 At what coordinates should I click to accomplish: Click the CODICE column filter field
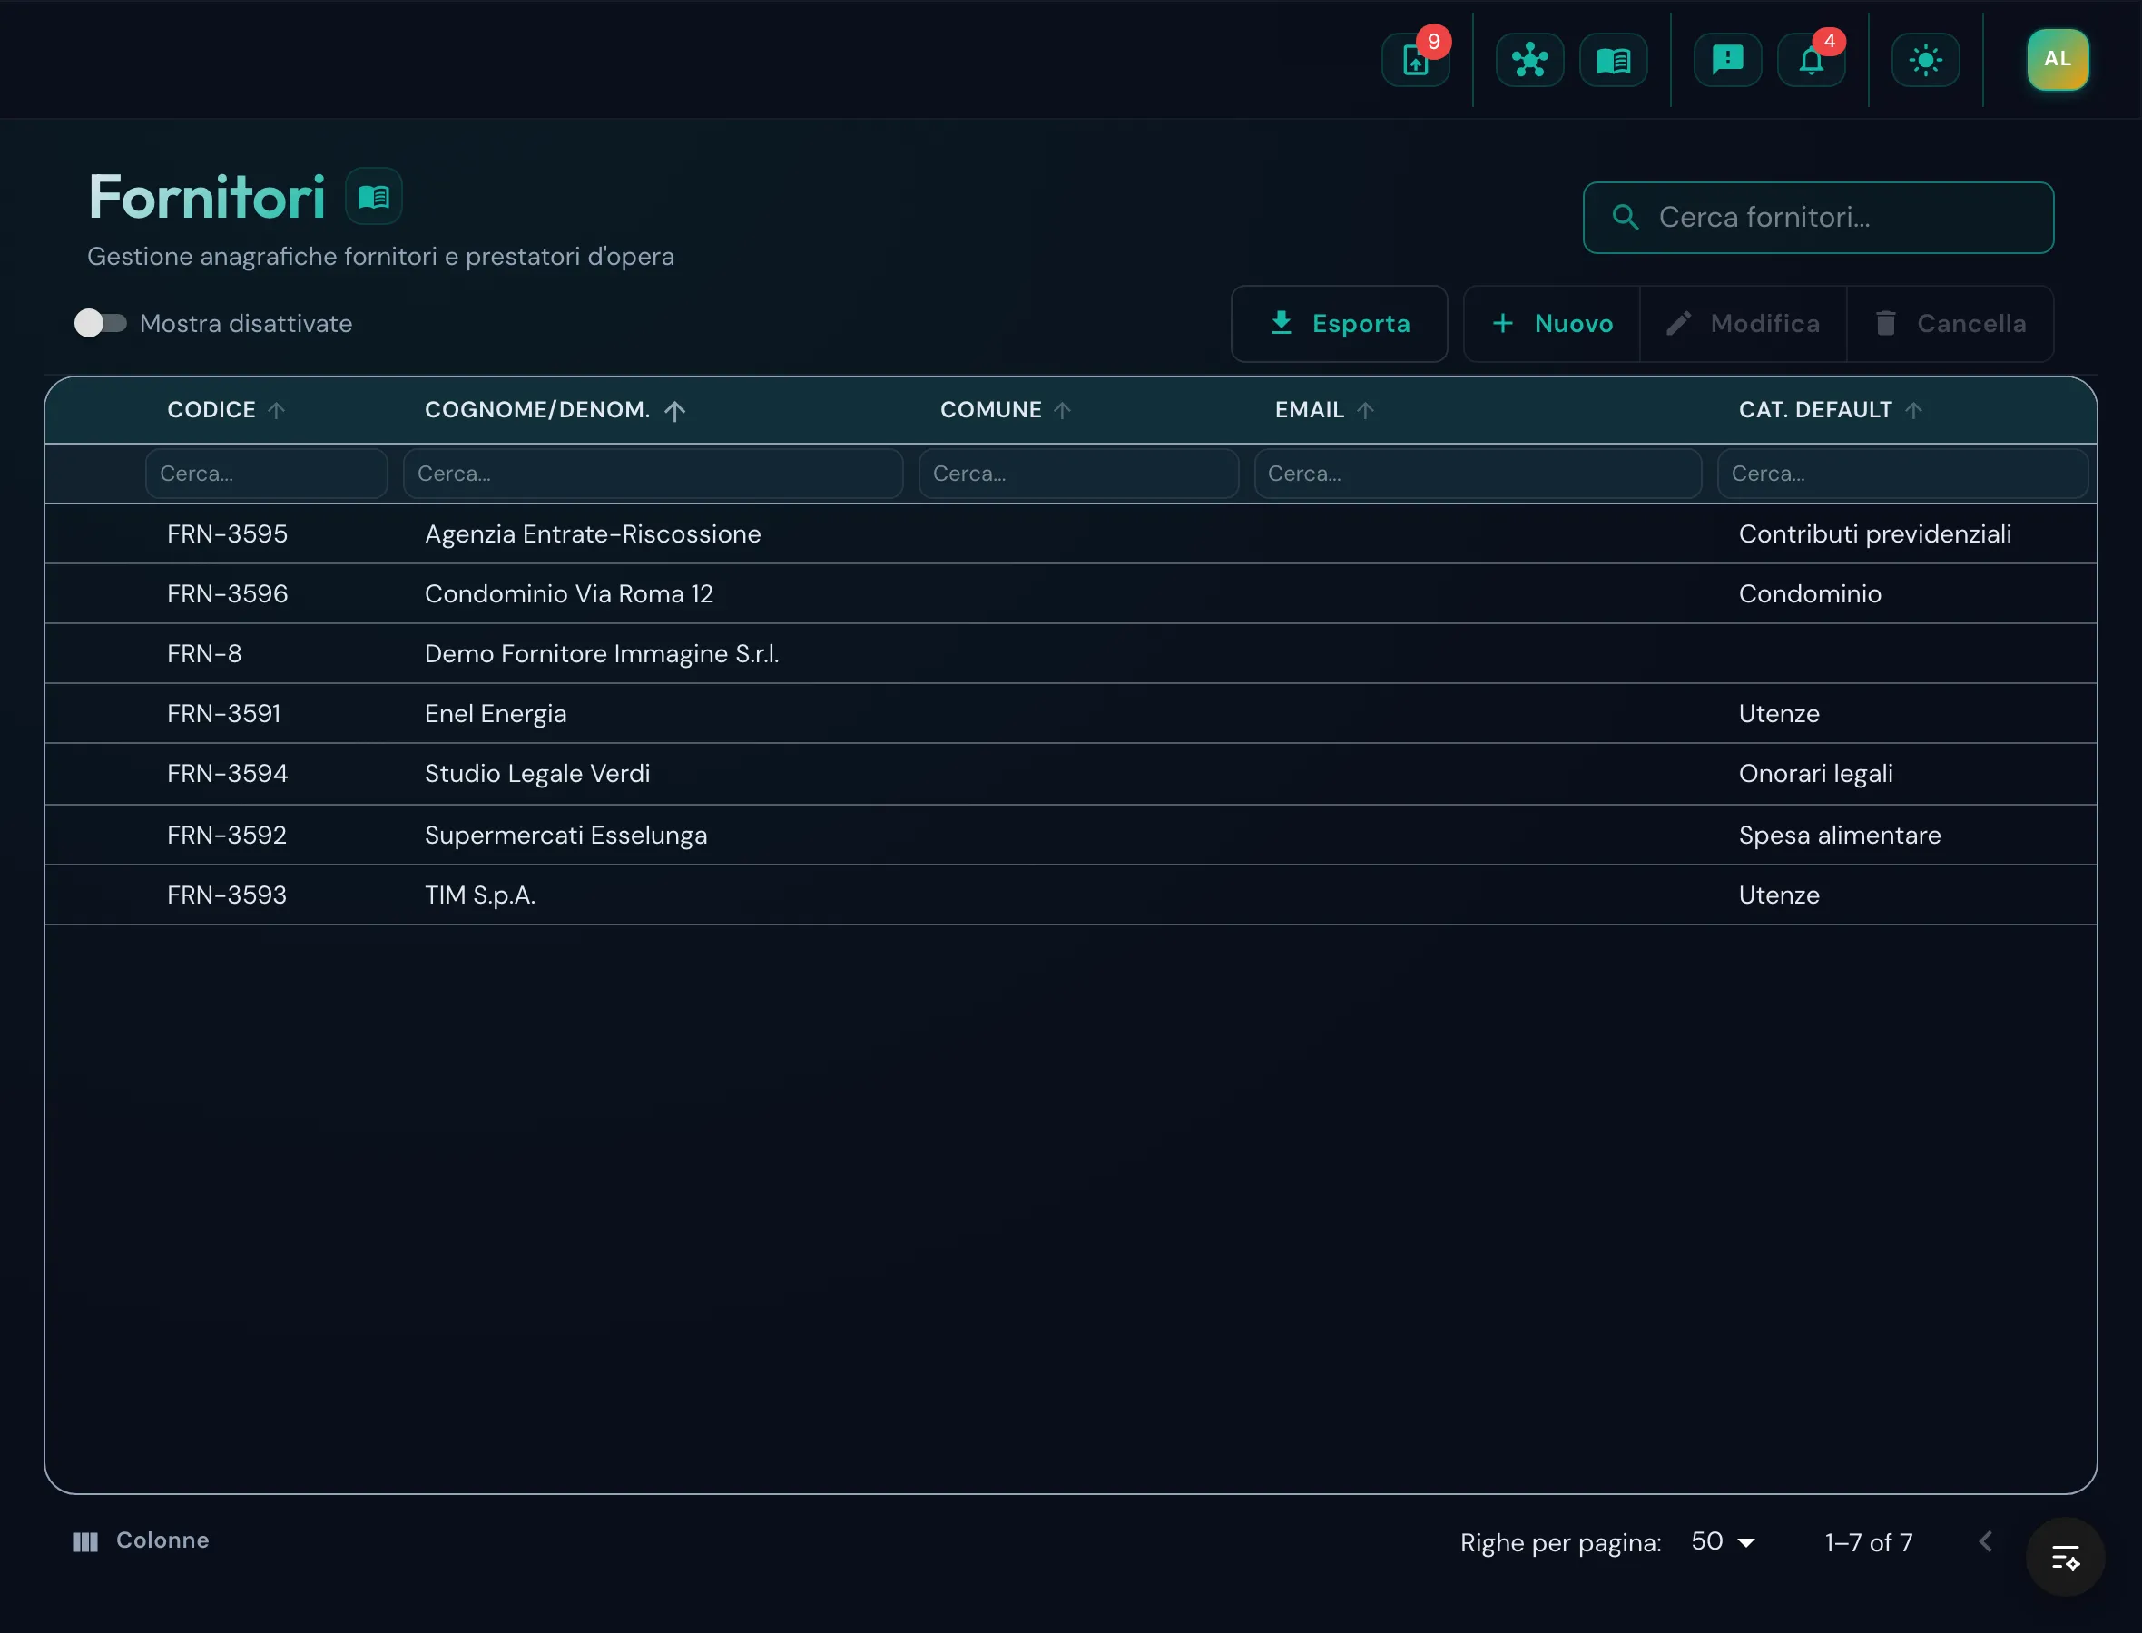coord(267,474)
